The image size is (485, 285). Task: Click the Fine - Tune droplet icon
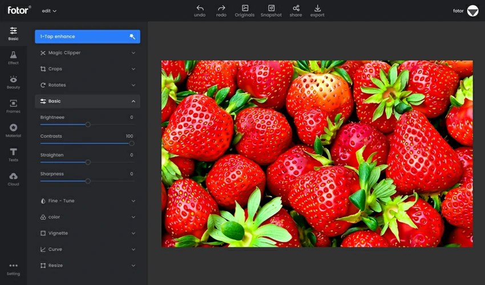[x=43, y=201]
